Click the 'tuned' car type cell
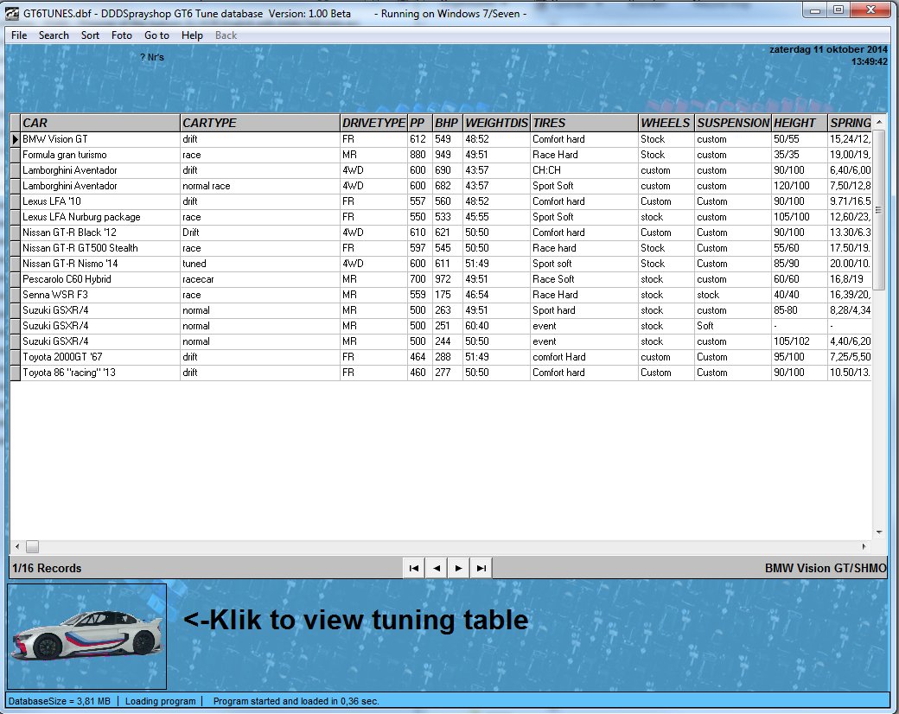Screen dimensions: 899x714 pos(259,264)
